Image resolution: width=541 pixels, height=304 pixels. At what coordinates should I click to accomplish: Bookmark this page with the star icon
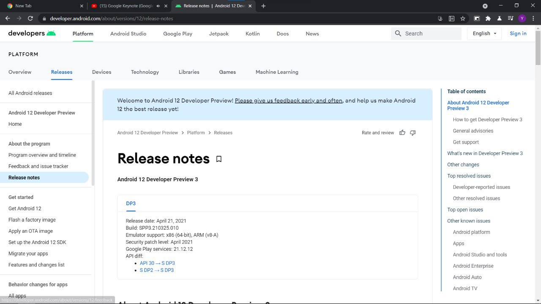(463, 19)
